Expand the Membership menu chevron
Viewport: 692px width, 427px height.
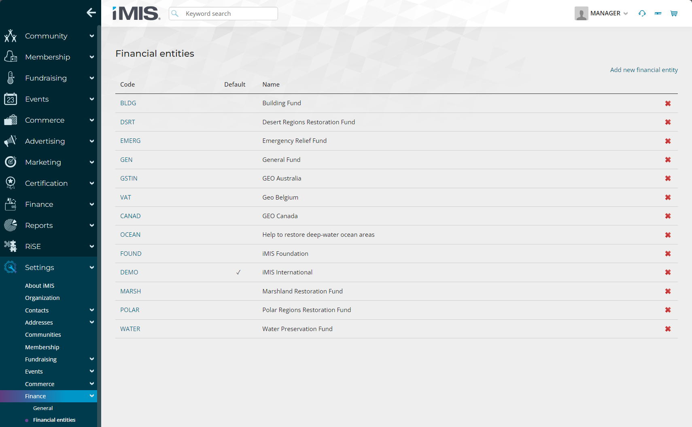[92, 57]
